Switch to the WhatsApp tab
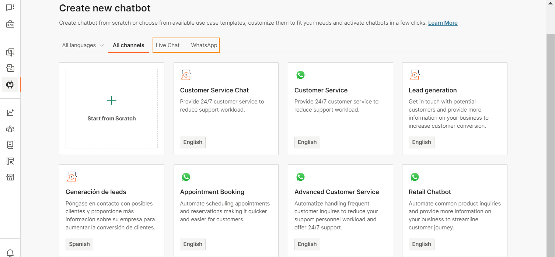555x257 pixels. [x=204, y=45]
